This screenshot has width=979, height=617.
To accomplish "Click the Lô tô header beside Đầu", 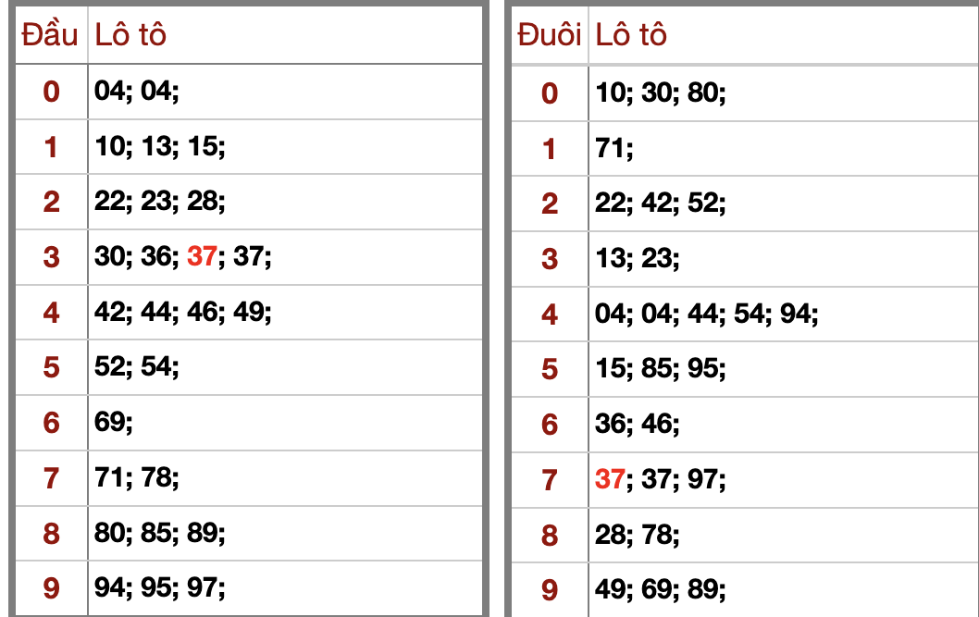I will [x=130, y=35].
